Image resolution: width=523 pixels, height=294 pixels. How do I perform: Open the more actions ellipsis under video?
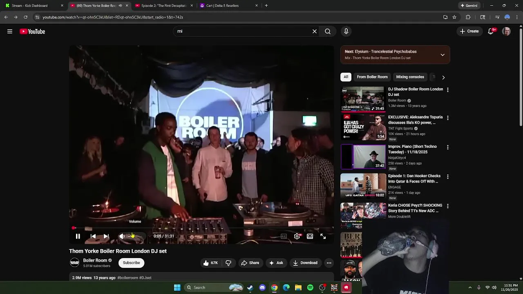[x=329, y=263]
